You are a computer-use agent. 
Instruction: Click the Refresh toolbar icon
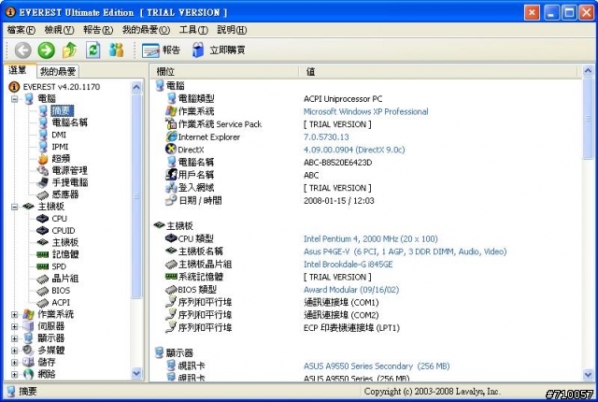(x=93, y=50)
